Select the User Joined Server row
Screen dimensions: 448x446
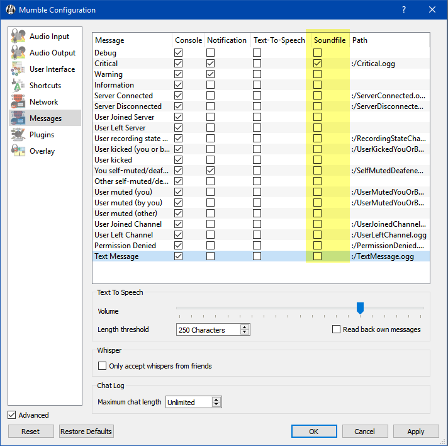point(261,117)
